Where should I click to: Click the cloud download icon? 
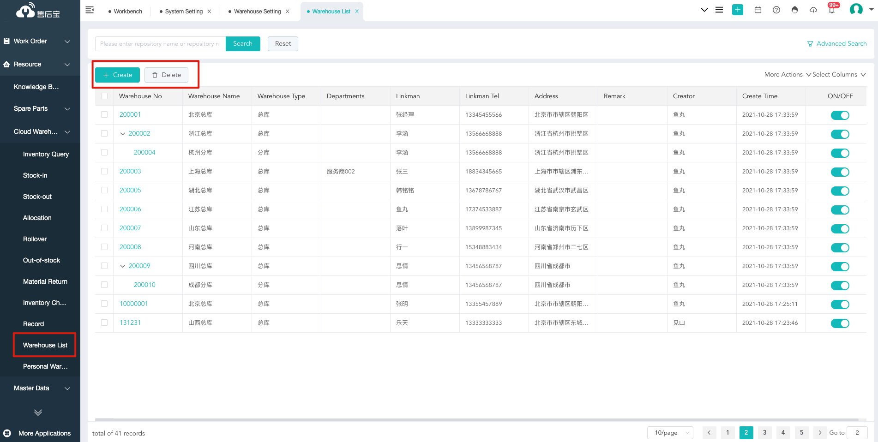pyautogui.click(x=813, y=10)
